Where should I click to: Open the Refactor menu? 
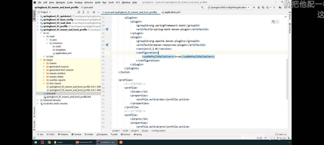[89, 2]
